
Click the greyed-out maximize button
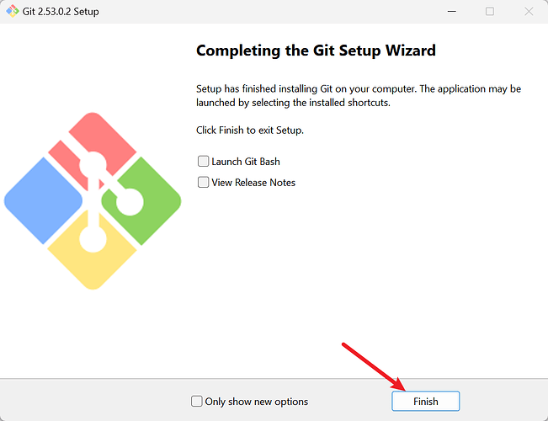[x=490, y=11]
